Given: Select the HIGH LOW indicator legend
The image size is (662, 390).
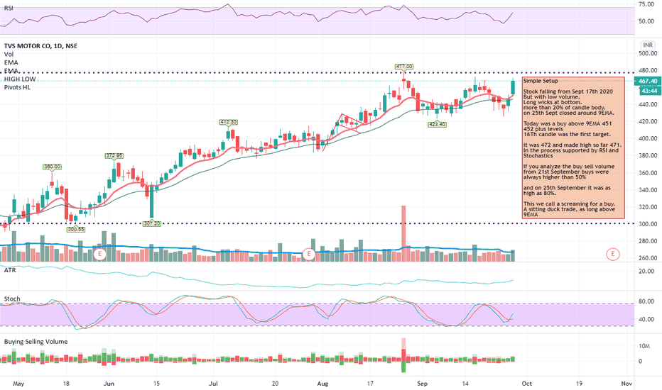Looking at the screenshot, I should tap(20, 79).
